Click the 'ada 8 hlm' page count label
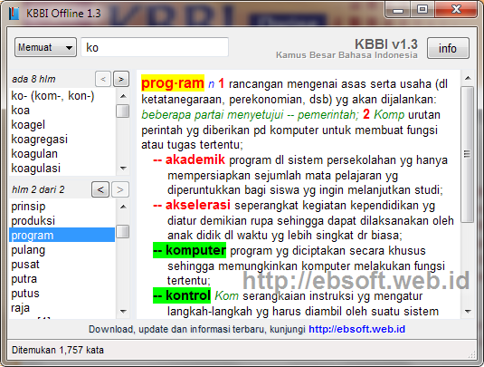Image resolution: width=484 pixels, height=367 pixels. (x=33, y=79)
